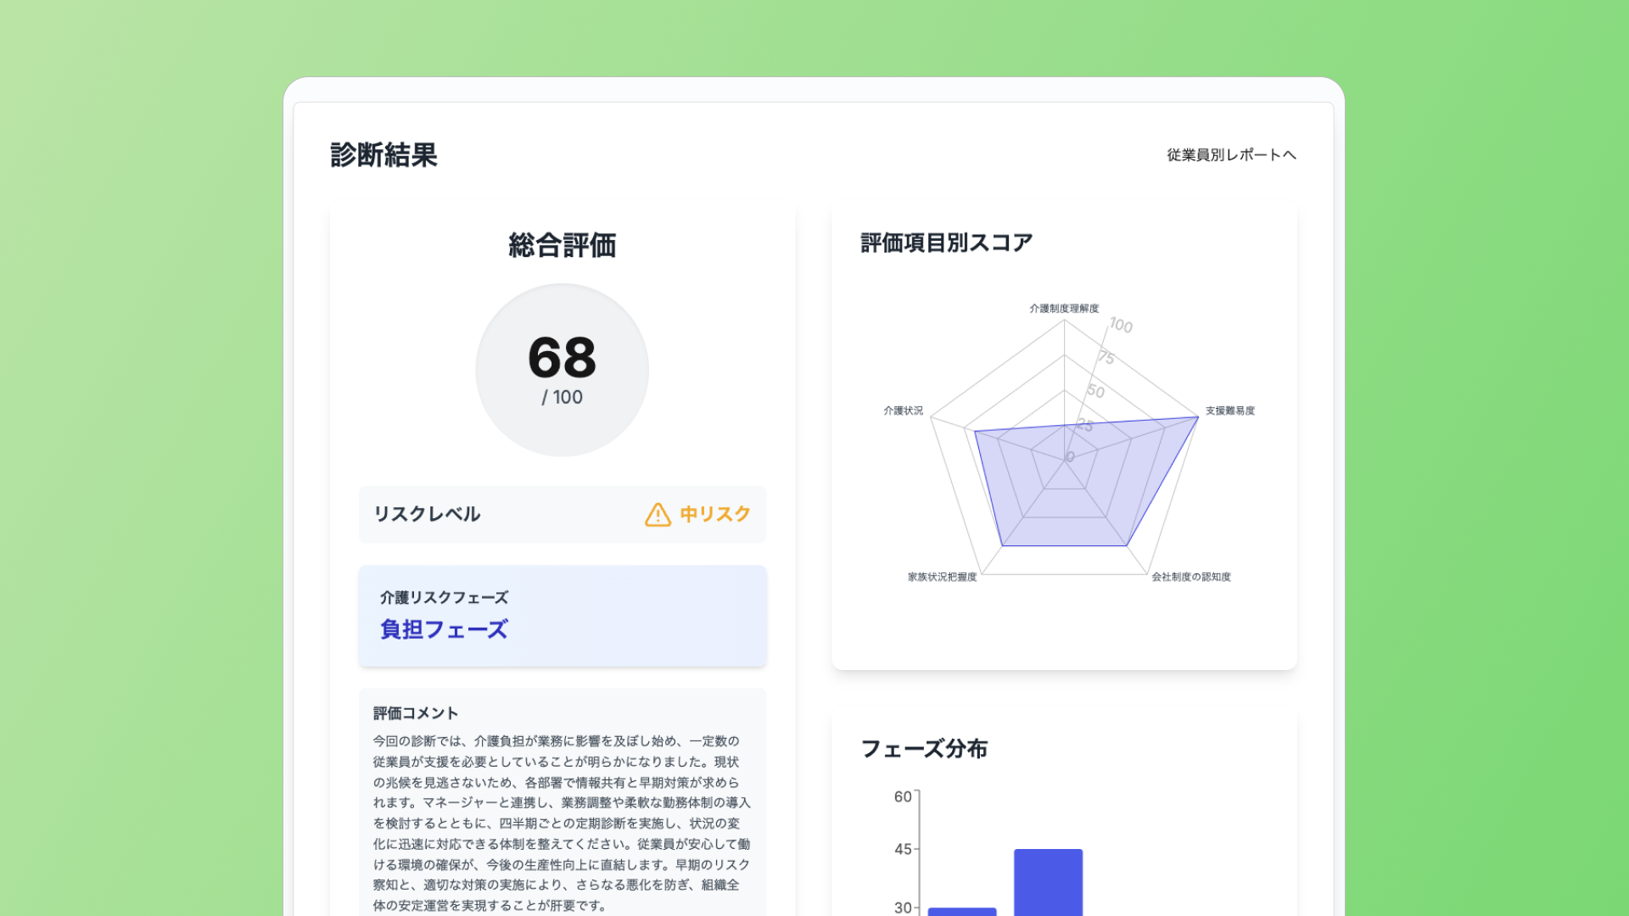Click the フェーズ分布 chart title
Viewport: 1629px width, 916px height.
(923, 749)
